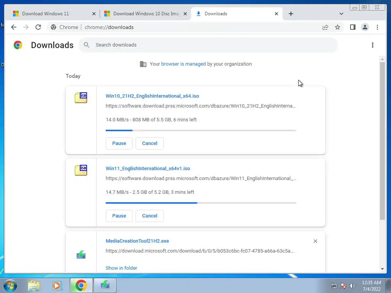The height and width of the screenshot is (293, 391).
Task: Click the Win10 ISO file icon
Action: [x=81, y=97]
